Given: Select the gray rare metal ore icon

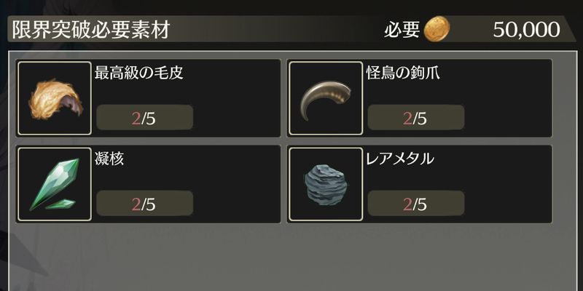Looking at the screenshot, I should [x=326, y=185].
